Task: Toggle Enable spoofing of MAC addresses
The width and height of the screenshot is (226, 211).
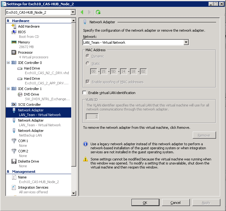Action: [x=87, y=82]
